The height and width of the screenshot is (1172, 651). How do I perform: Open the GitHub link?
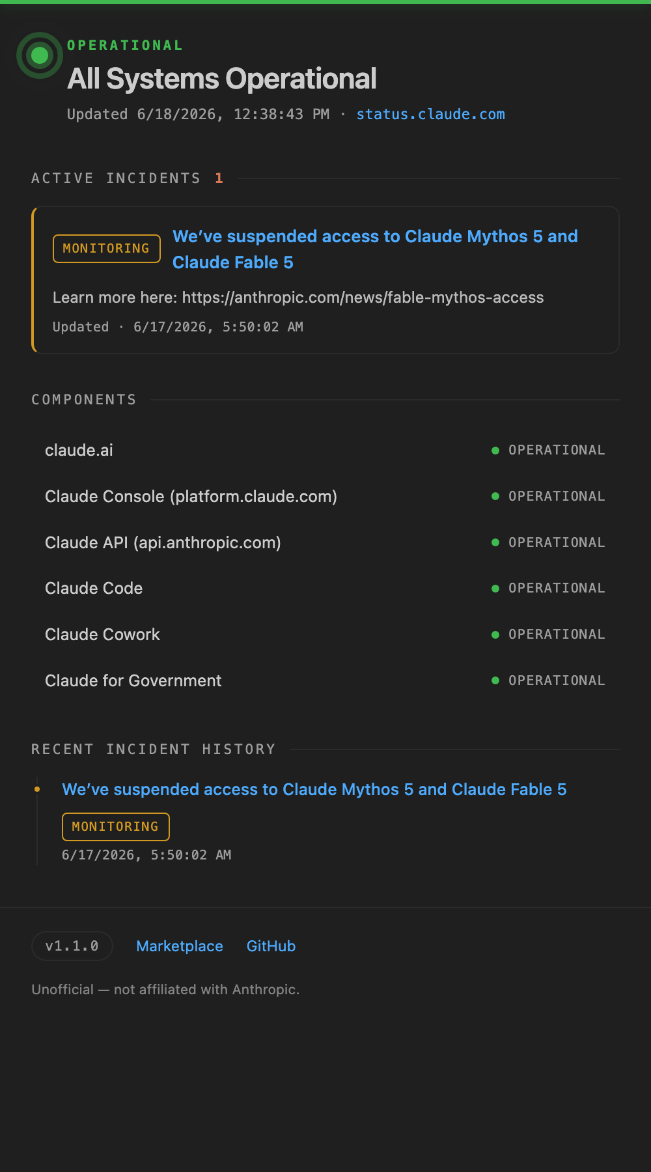point(271,946)
